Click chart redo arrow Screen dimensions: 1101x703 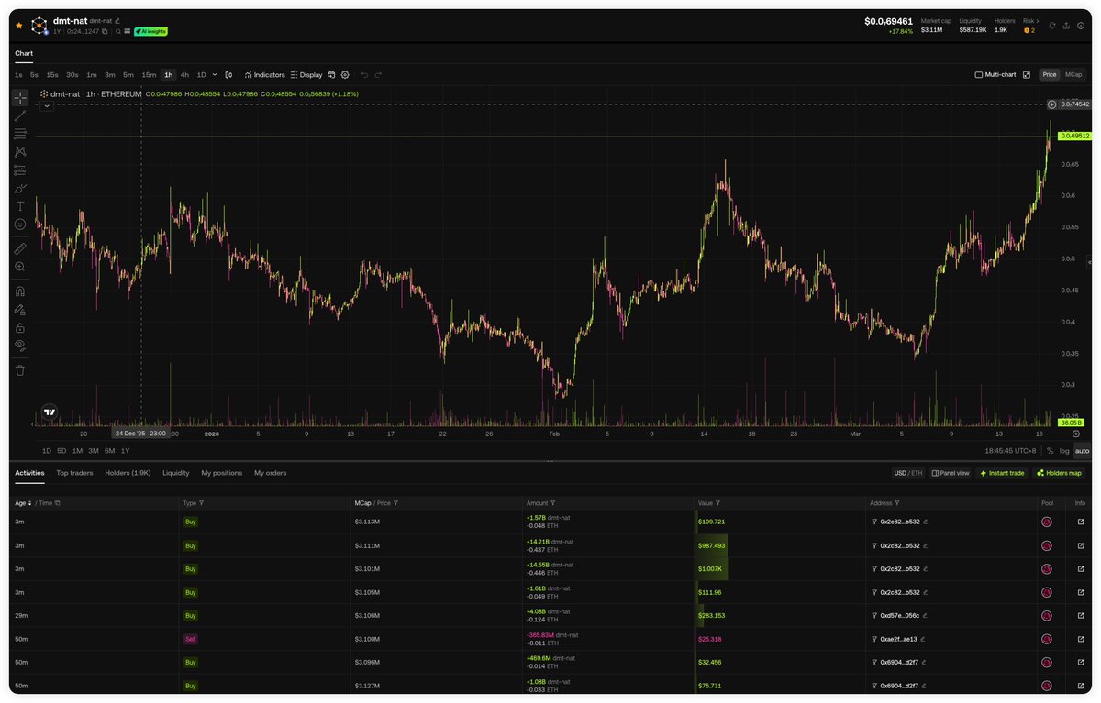click(x=378, y=75)
